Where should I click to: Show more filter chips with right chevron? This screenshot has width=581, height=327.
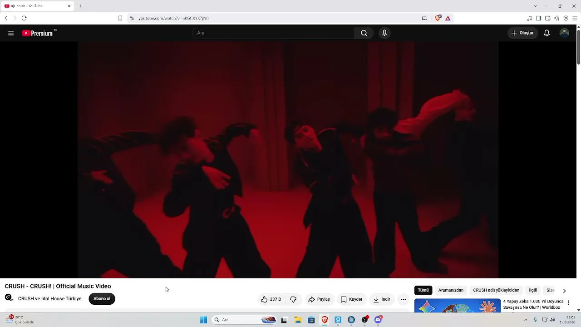(564, 291)
